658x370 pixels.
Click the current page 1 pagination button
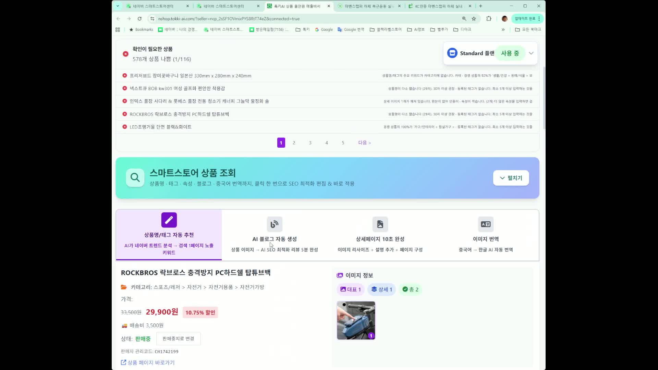pos(281,143)
